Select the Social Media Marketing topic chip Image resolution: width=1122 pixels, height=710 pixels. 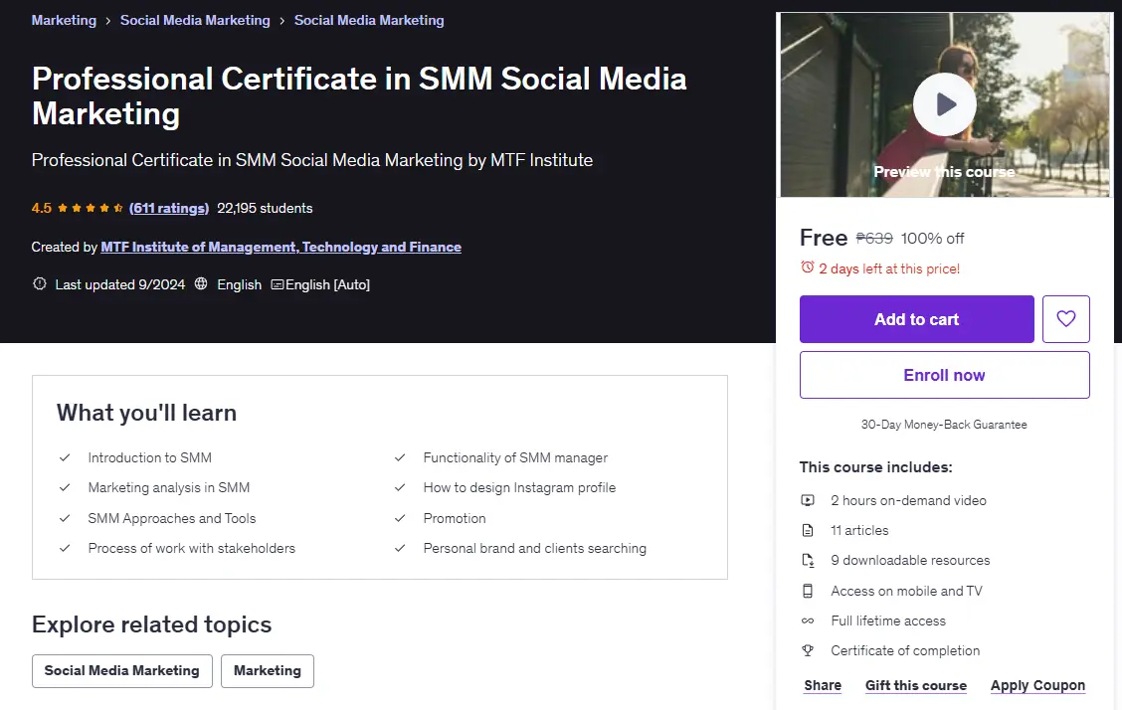click(x=121, y=670)
